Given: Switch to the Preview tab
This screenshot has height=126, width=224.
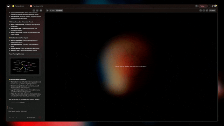Looking at the screenshot, I should tap(59, 10).
